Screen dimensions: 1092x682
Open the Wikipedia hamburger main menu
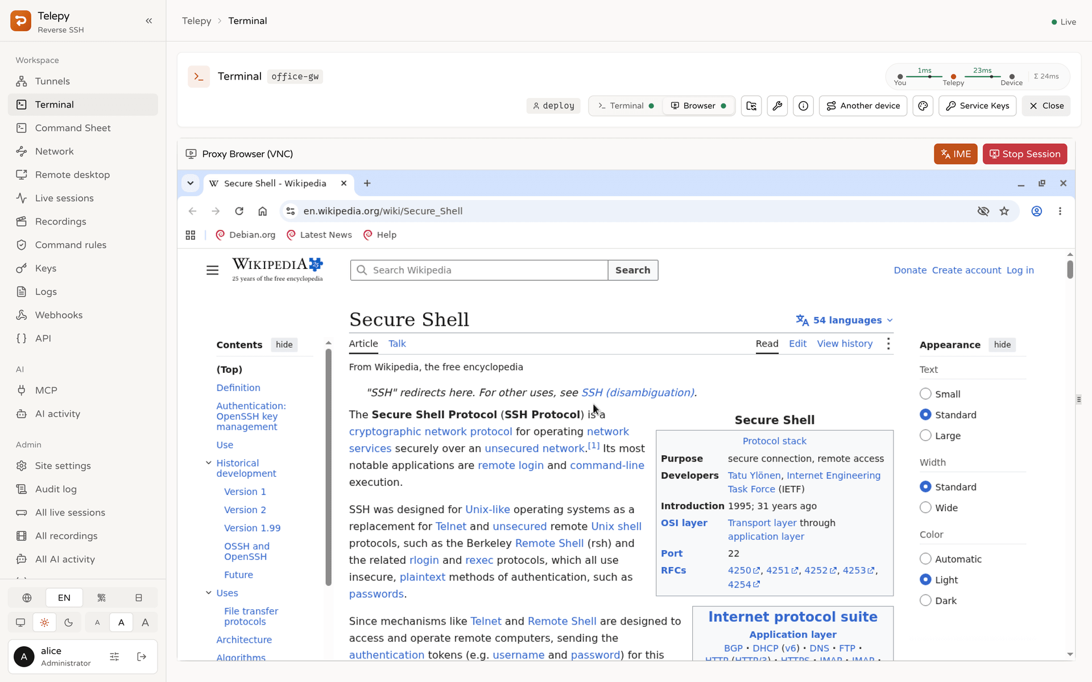(212, 270)
